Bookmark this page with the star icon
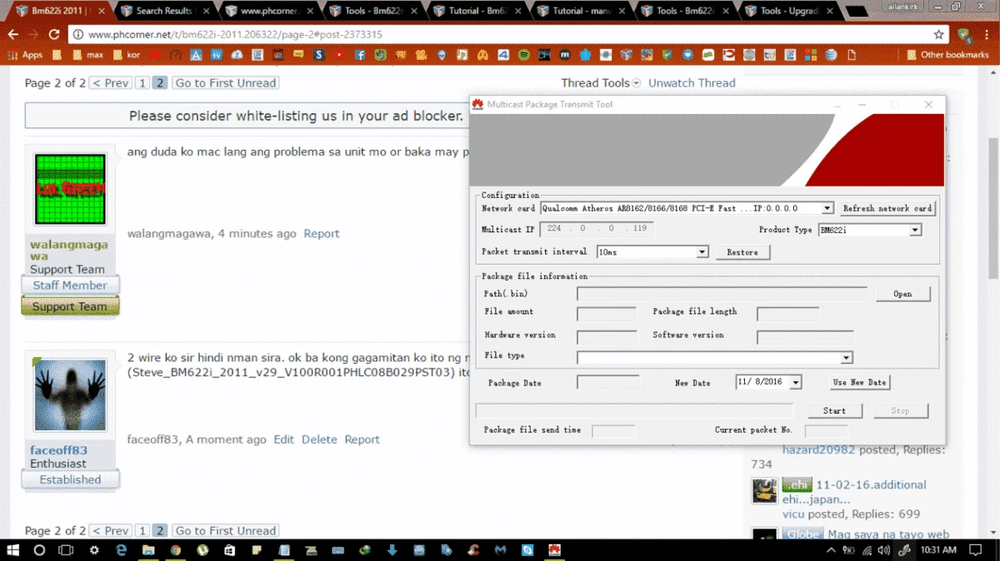The width and height of the screenshot is (1000, 561). click(x=939, y=35)
